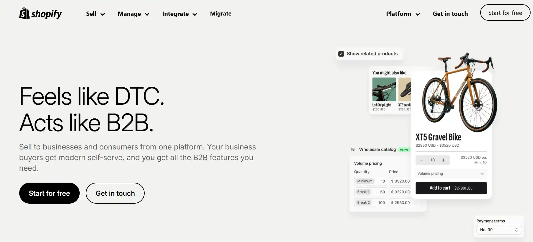Increase quantity with the plus button
533x242 pixels.
(x=444, y=160)
